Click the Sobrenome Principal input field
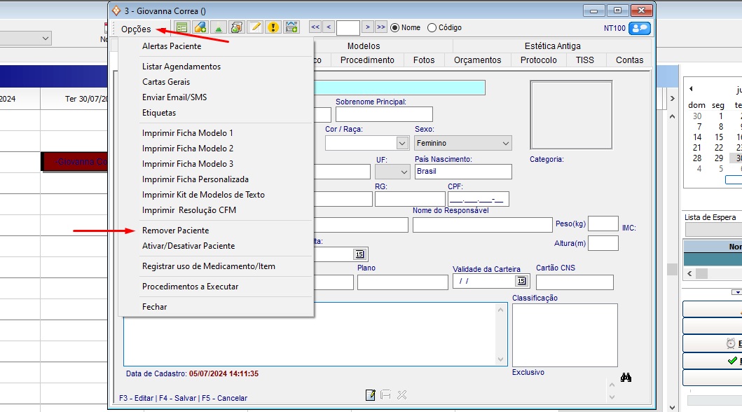This screenshot has height=412, width=742. tap(384, 114)
